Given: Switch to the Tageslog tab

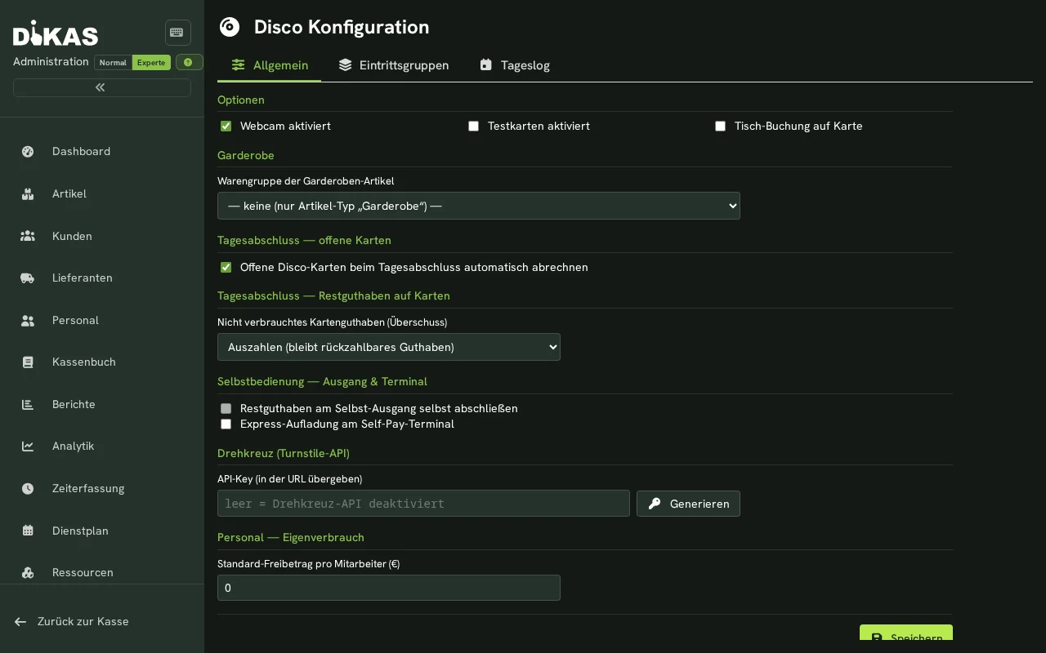Looking at the screenshot, I should coord(514,65).
